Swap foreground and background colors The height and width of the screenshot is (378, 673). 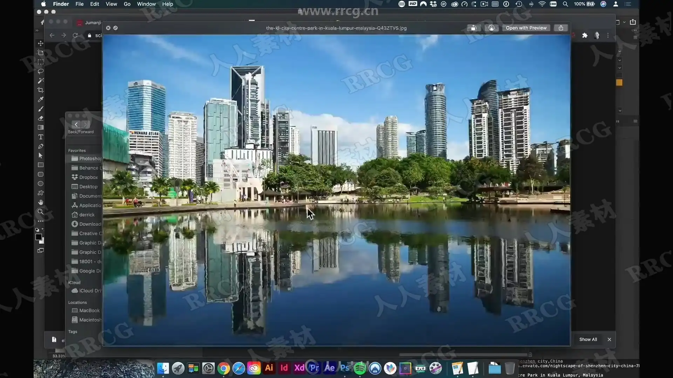43,230
